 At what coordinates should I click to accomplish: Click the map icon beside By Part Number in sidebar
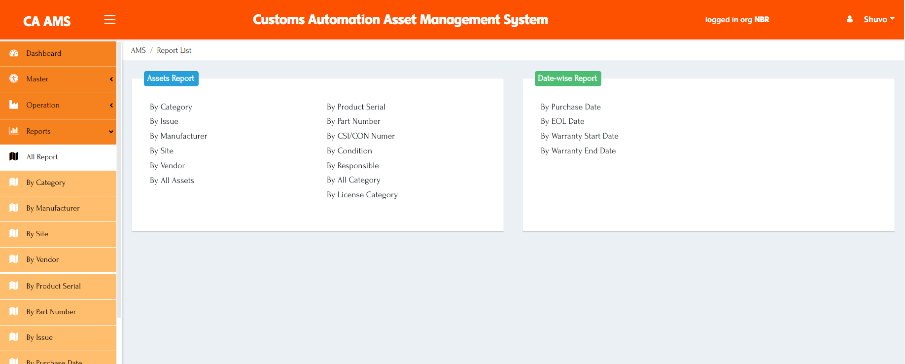[x=14, y=311]
